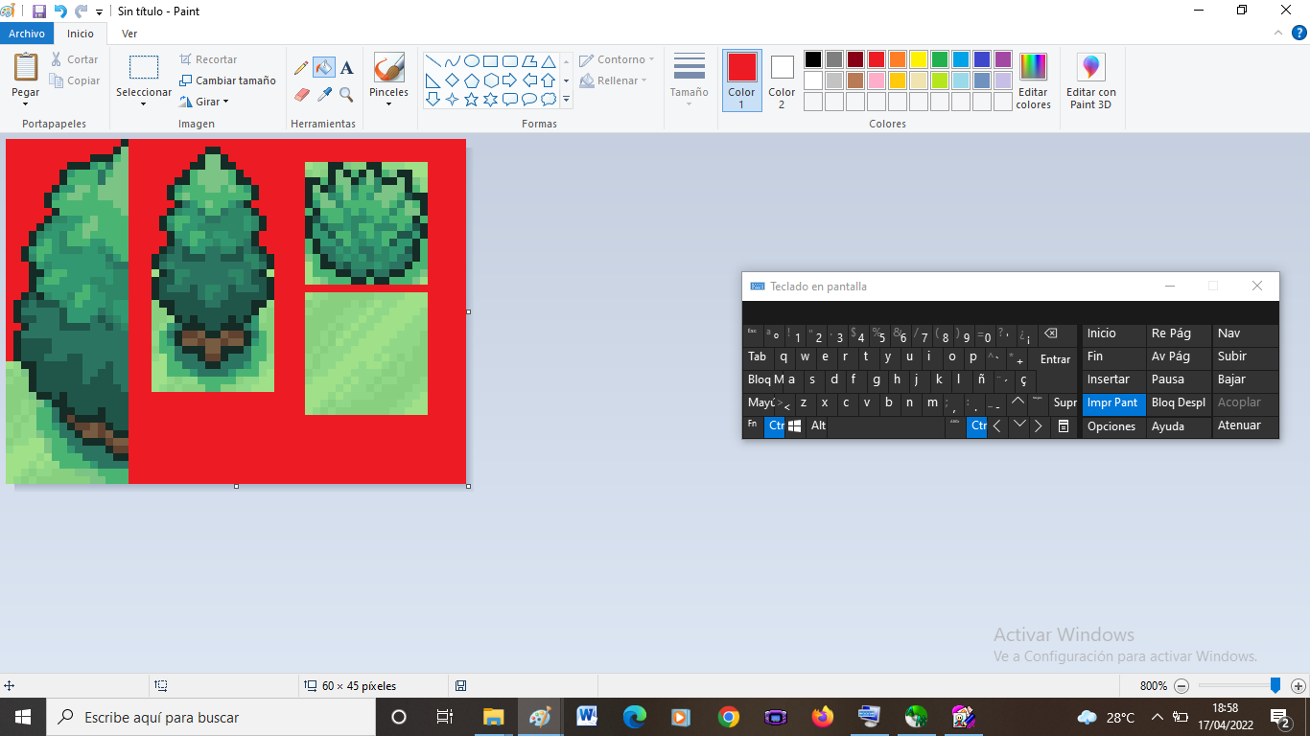Select the Magnifier tool

coord(347,95)
